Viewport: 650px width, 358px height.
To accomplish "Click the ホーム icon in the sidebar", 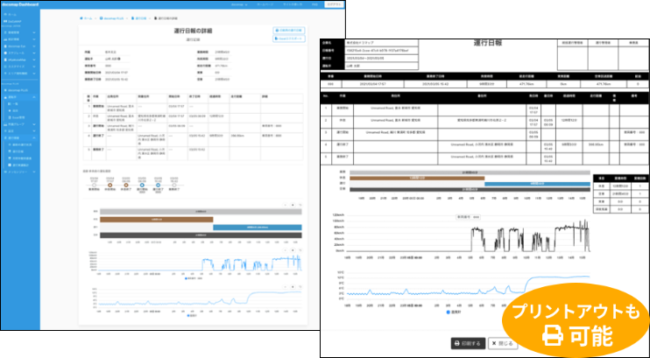I will tap(6, 16).
